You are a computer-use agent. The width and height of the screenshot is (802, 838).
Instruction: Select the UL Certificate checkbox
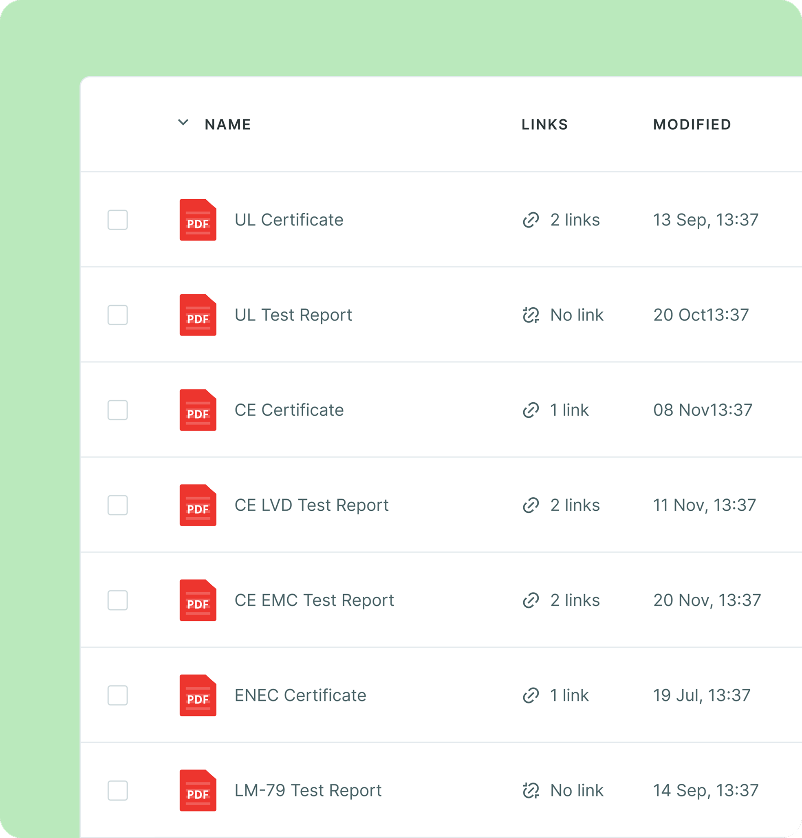[x=117, y=220]
